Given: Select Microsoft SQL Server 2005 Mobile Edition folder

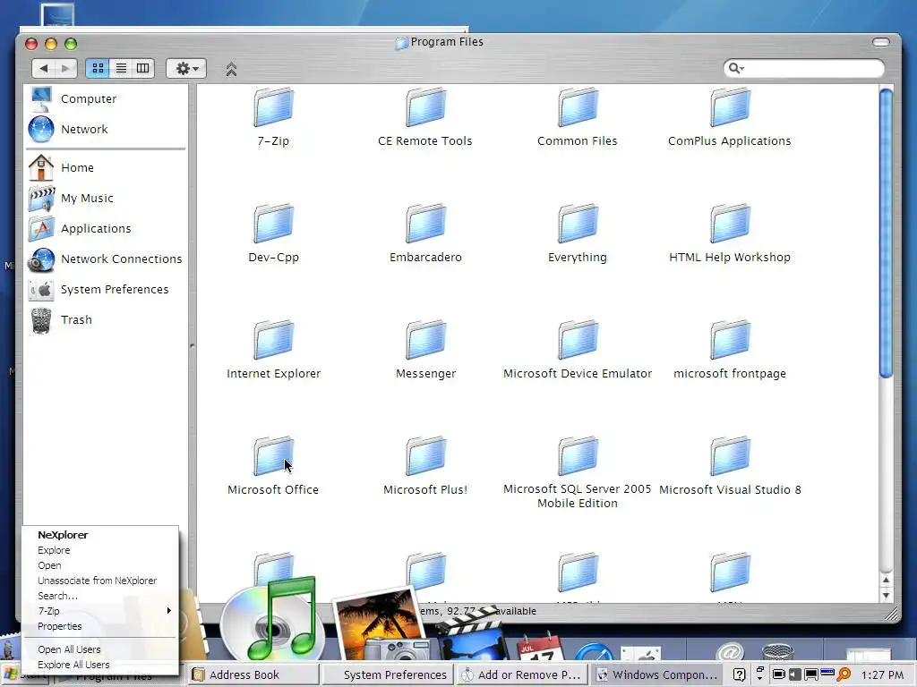Looking at the screenshot, I should (x=578, y=456).
